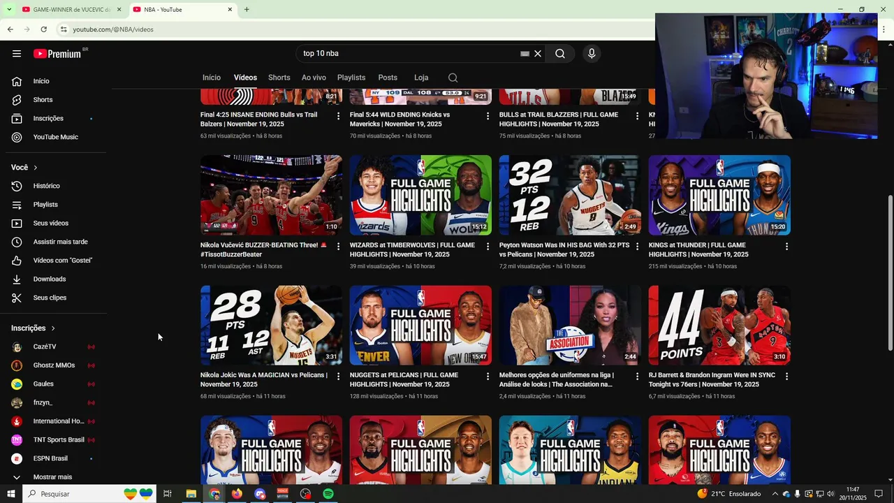
Task: Open options menu for Nikola Vučević video
Action: point(339,247)
